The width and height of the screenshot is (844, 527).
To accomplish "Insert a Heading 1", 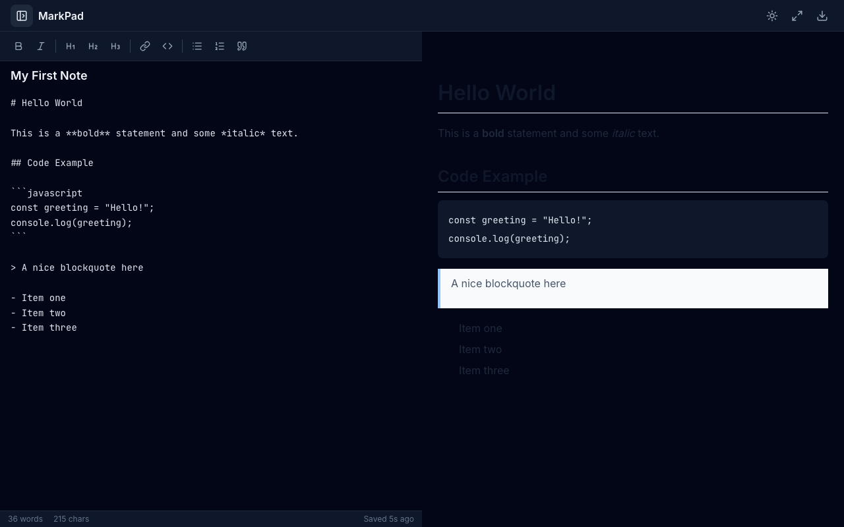I will (71, 46).
